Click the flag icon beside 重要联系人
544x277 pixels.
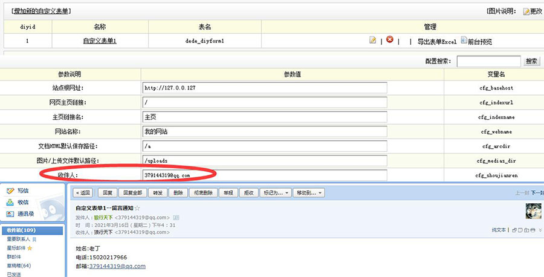pos(34,239)
